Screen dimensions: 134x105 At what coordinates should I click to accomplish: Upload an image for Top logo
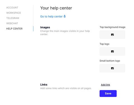(112, 52)
